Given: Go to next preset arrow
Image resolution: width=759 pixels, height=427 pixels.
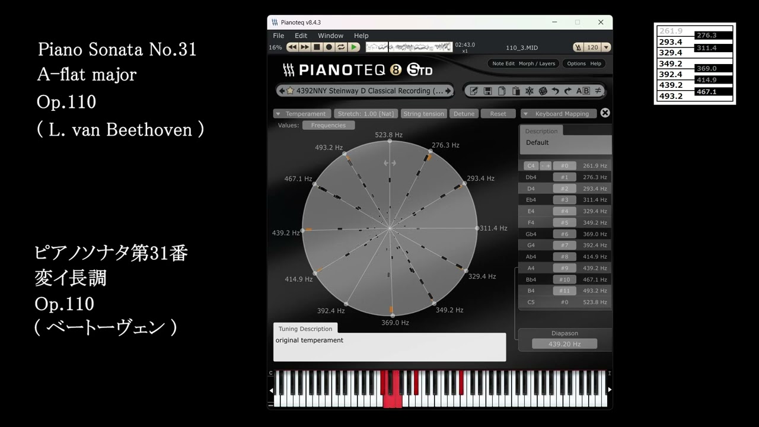Looking at the screenshot, I should coord(448,91).
